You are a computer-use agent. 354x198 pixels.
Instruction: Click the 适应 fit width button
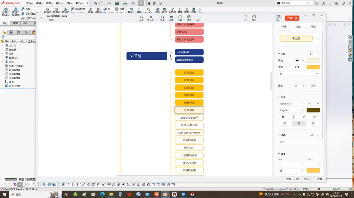(313, 86)
